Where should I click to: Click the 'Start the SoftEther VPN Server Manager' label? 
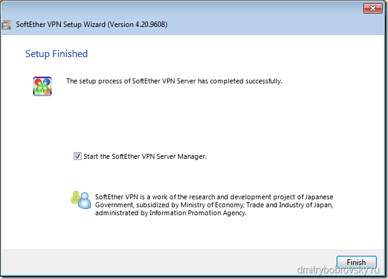(x=145, y=156)
